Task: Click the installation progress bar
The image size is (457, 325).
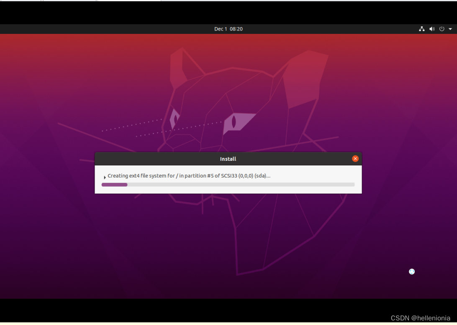Action: tap(228, 184)
